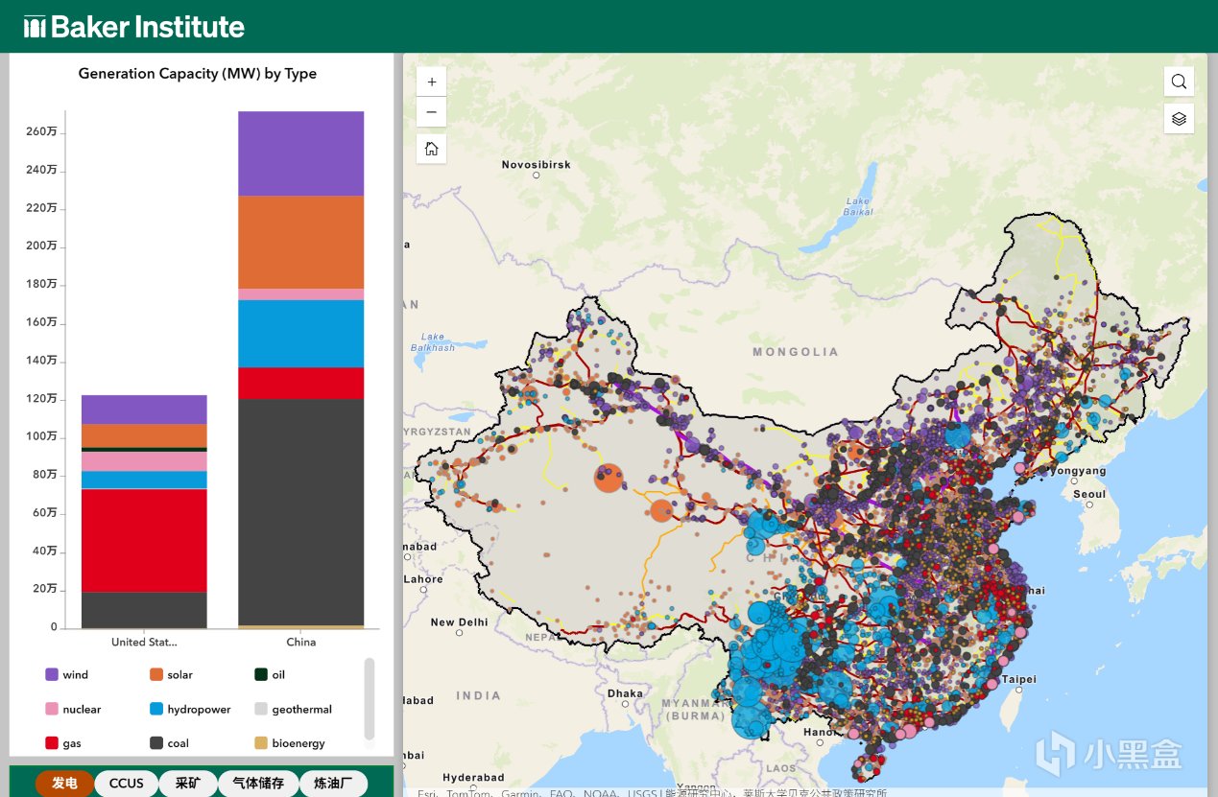Screen dimensions: 1218x797
Task: Zoom out of the map
Action: coord(431,112)
